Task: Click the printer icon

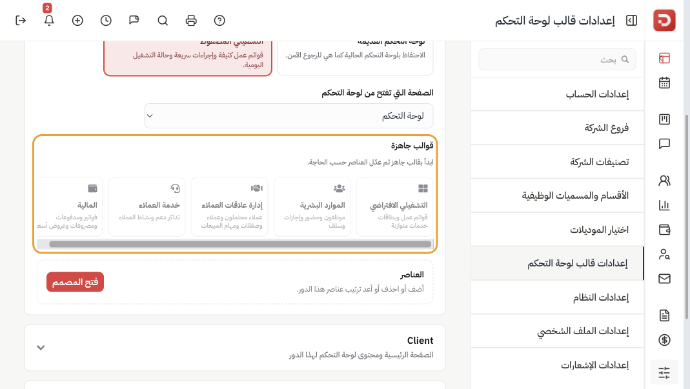Action: (x=191, y=20)
